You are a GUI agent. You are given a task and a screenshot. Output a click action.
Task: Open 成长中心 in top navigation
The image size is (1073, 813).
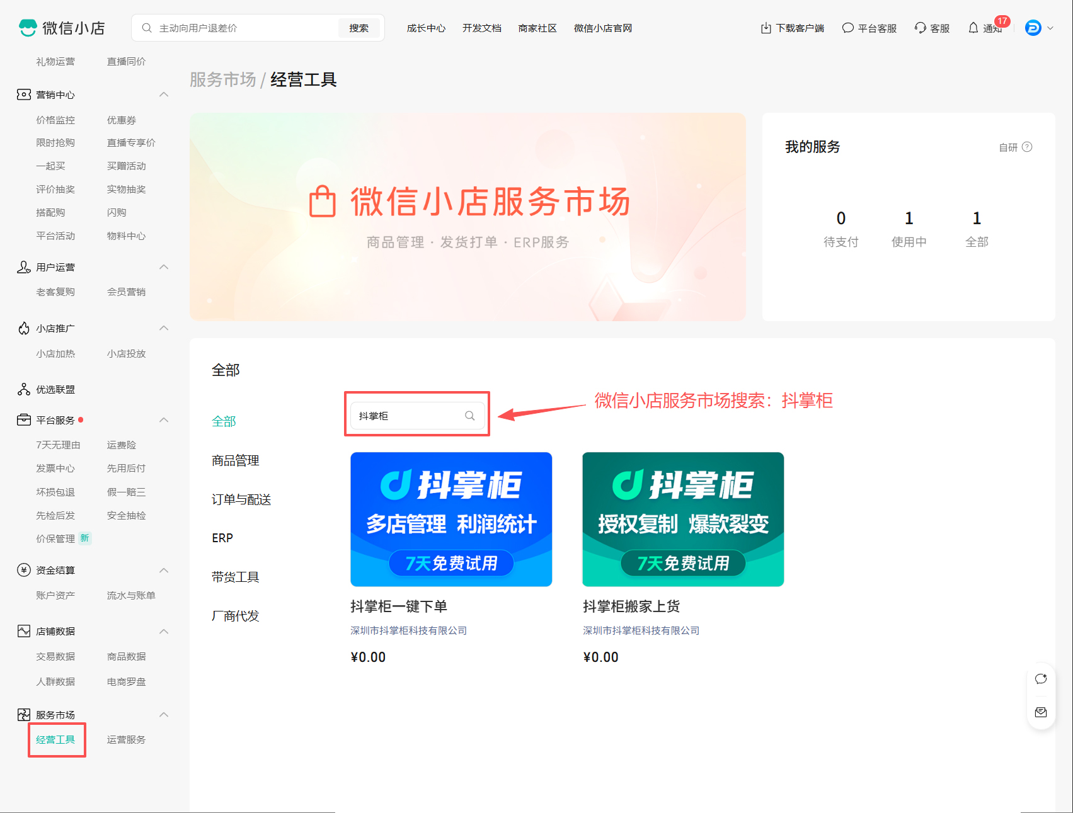[426, 28]
